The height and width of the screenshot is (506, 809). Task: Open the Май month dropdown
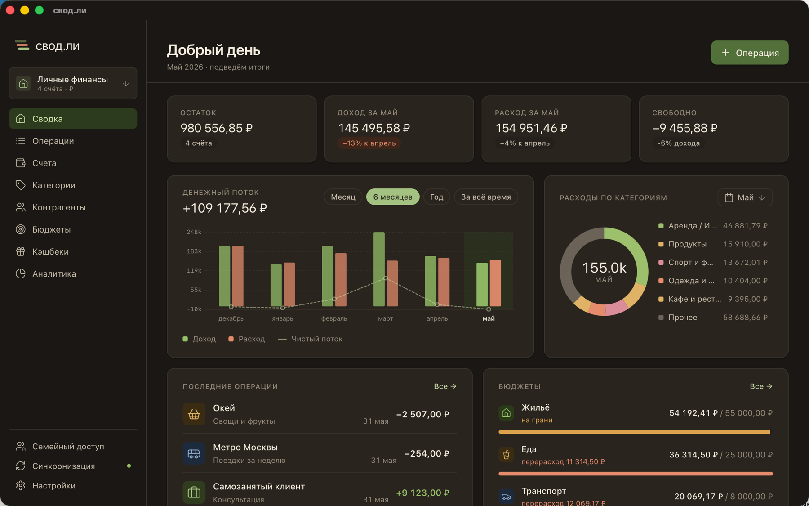tap(745, 197)
